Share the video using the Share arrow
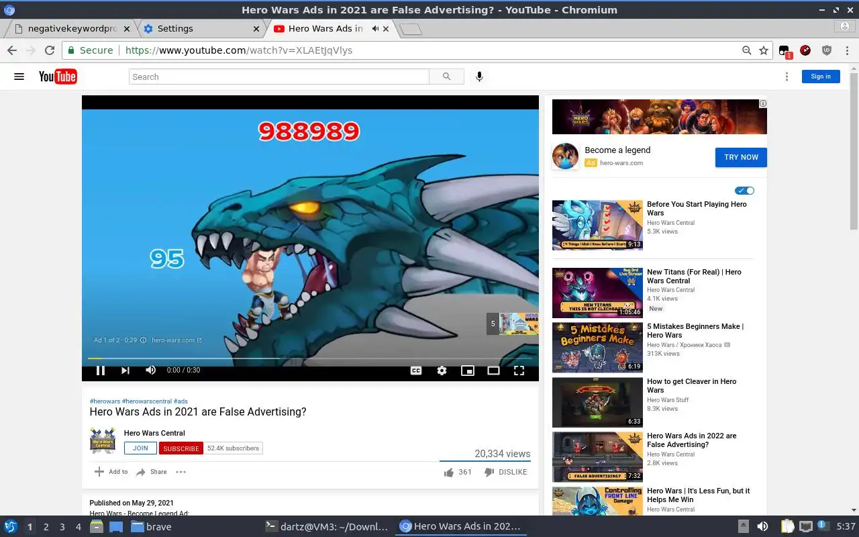Viewport: 859px width, 537px height. click(141, 472)
